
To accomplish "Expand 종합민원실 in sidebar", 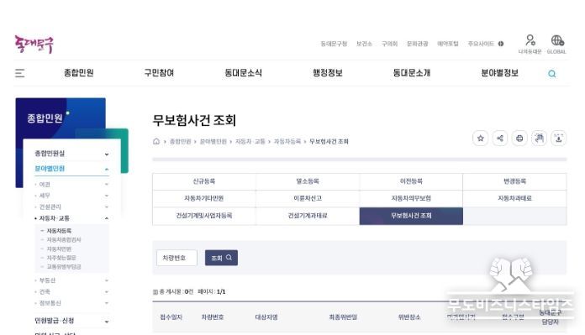I will click(71, 154).
